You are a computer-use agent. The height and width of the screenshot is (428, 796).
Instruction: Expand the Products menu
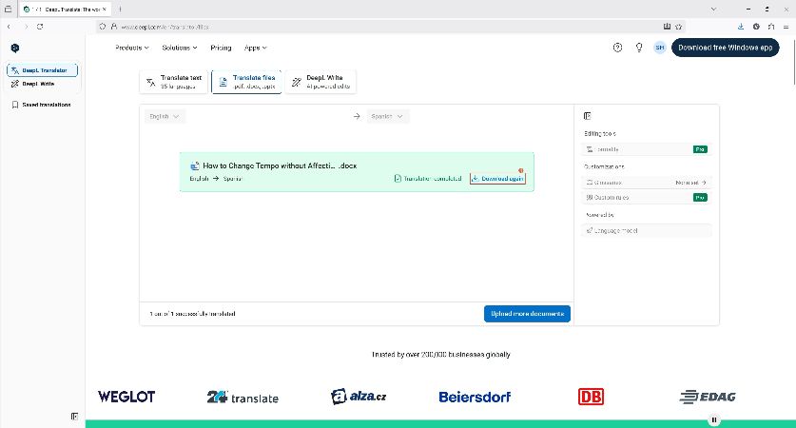tap(132, 48)
